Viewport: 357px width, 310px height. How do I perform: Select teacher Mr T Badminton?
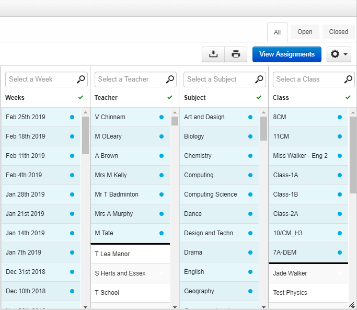pos(130,194)
